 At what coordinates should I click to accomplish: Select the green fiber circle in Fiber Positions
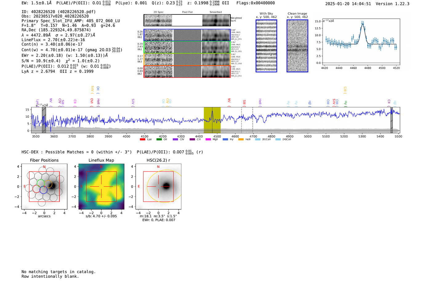pos(41,184)
